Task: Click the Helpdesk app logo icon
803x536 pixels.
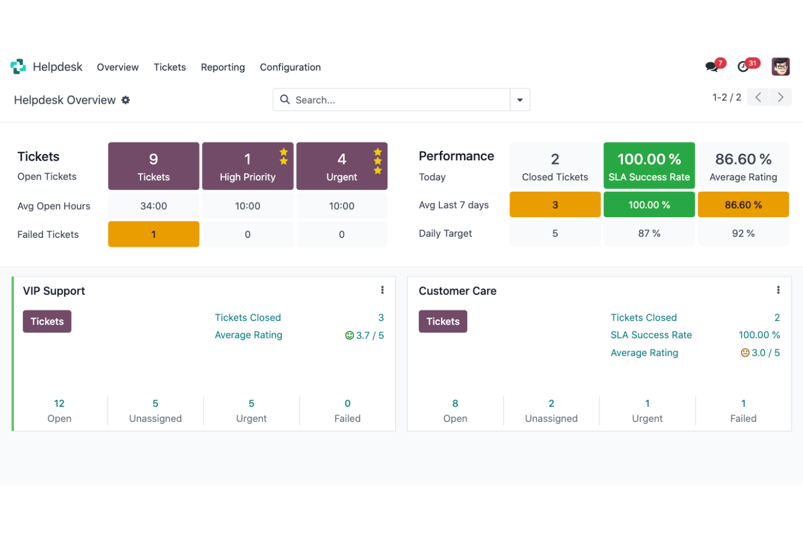Action: click(18, 66)
